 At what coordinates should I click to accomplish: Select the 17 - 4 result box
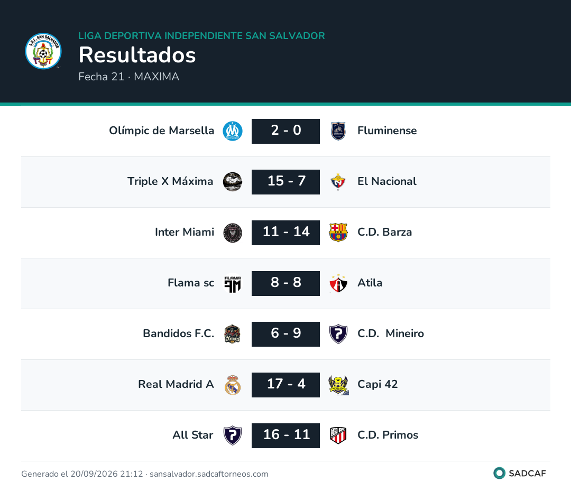click(286, 385)
